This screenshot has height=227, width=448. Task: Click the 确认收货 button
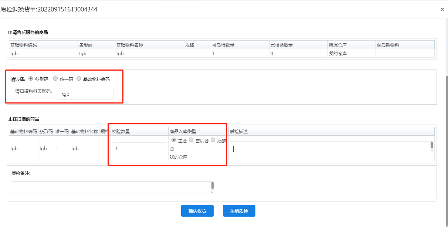[197, 211]
